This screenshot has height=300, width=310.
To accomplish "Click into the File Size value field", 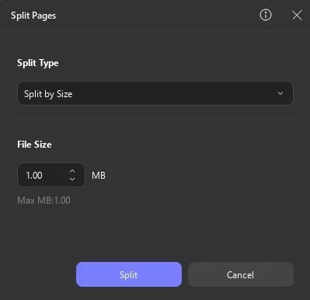I will (51, 175).
